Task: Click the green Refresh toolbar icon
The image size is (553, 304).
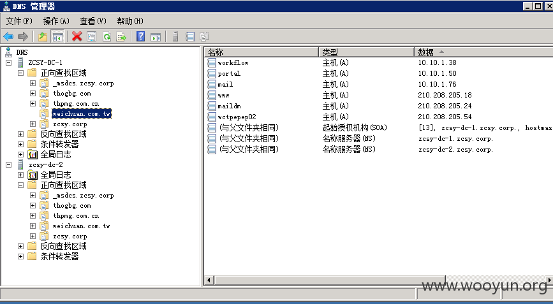Action: pyautogui.click(x=107, y=36)
